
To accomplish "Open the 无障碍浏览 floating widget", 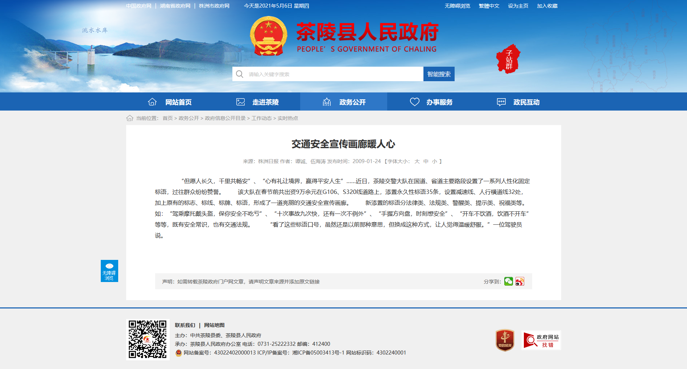I will click(109, 271).
